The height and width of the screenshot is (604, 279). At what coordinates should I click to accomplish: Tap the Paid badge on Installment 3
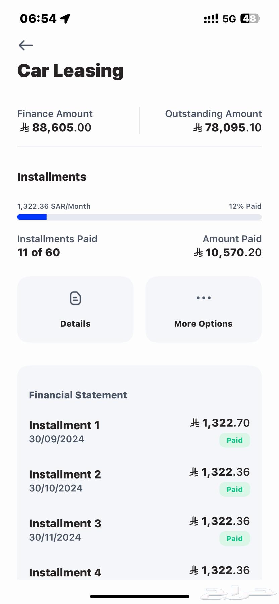235,539
